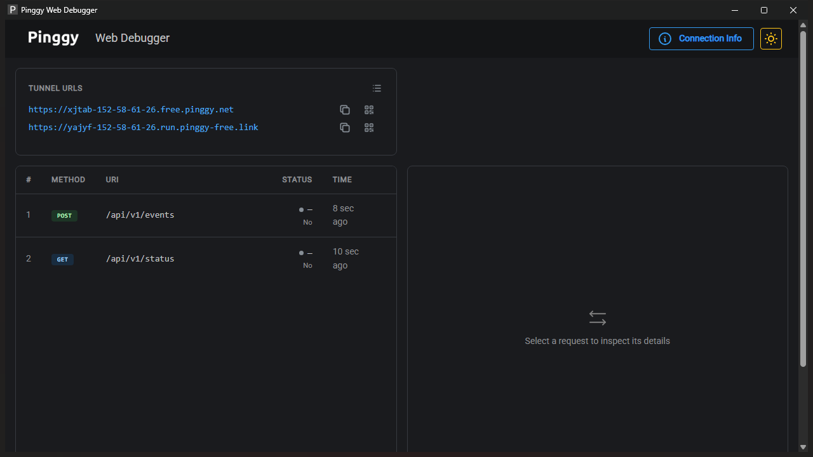Maximize the Pinggy Web Debugger window
Screen dimensions: 813x457
[764, 10]
